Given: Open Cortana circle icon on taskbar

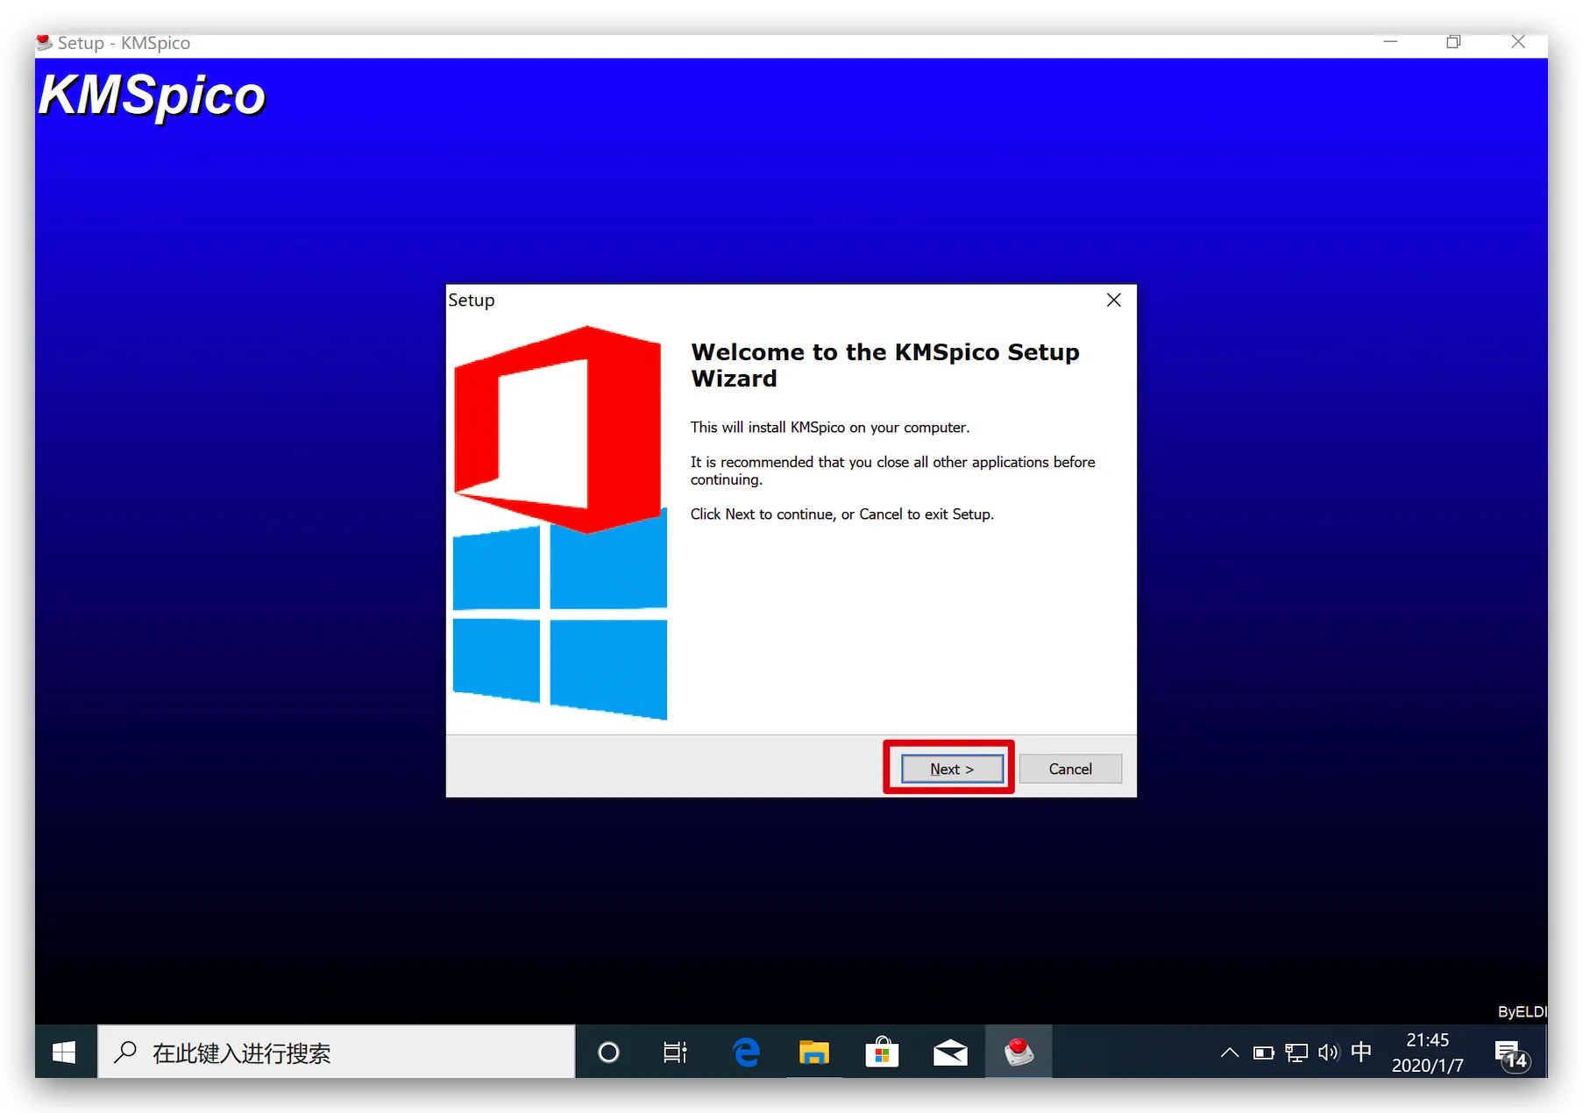Looking at the screenshot, I should click(x=608, y=1052).
